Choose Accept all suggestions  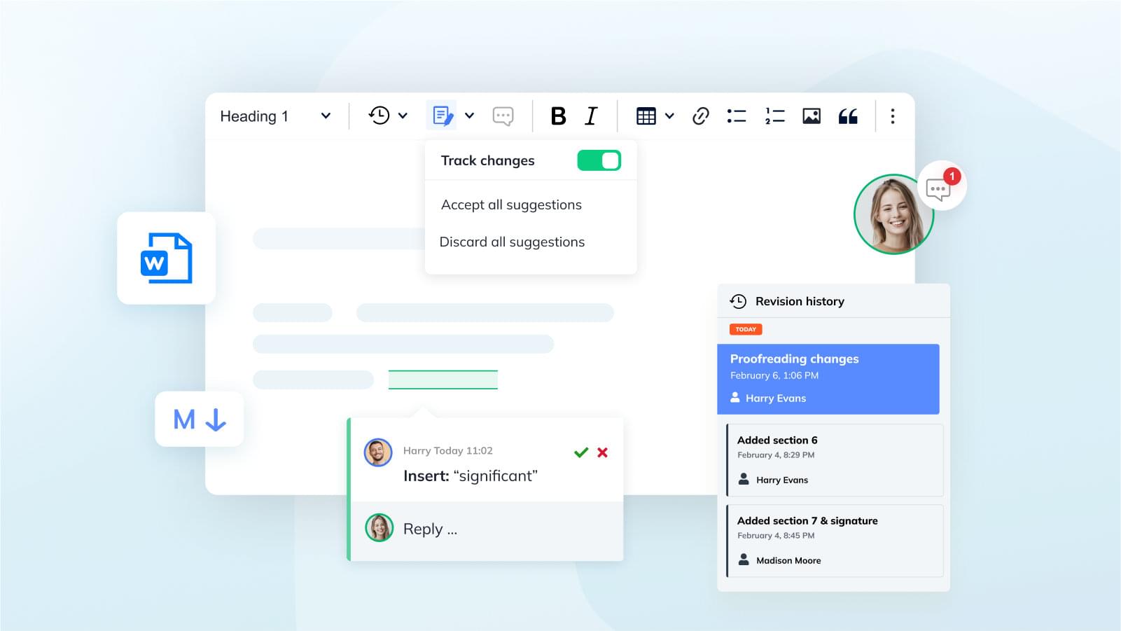click(x=511, y=204)
